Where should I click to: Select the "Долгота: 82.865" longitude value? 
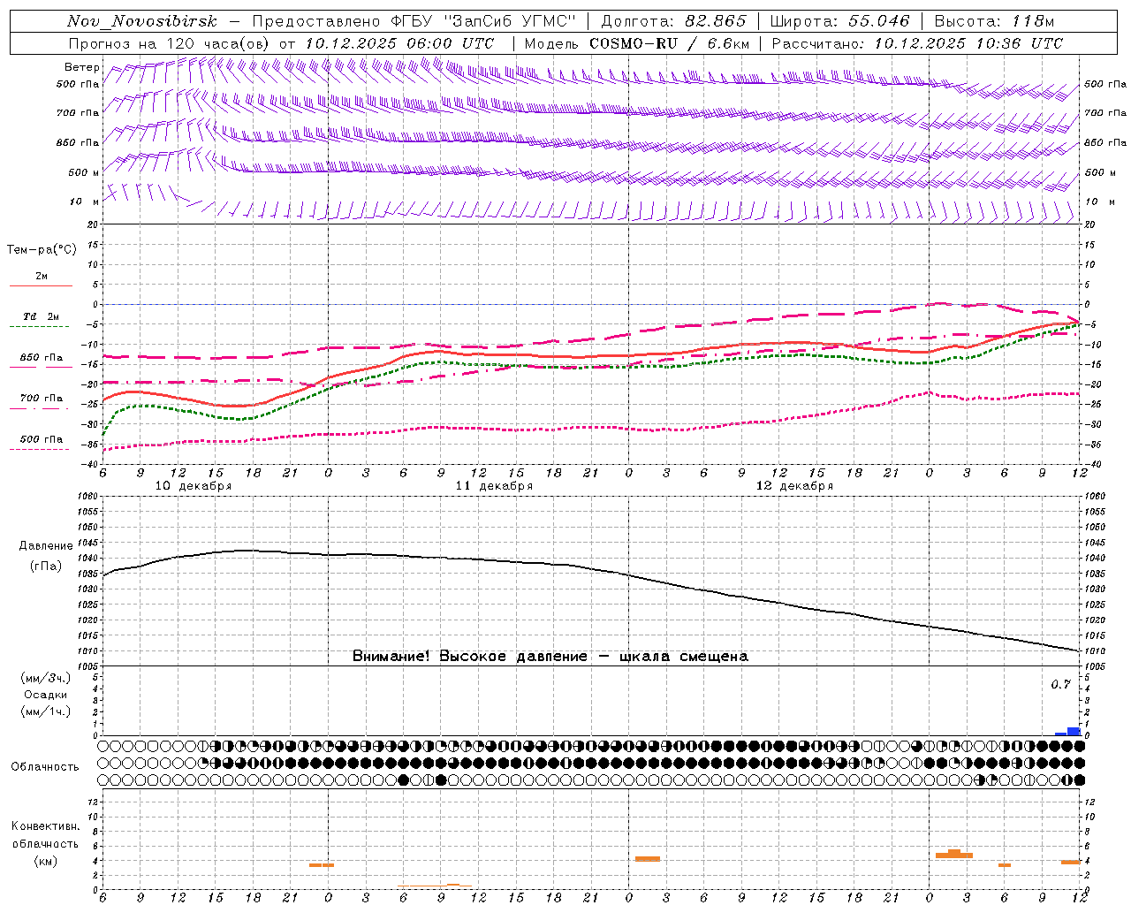coord(673,21)
